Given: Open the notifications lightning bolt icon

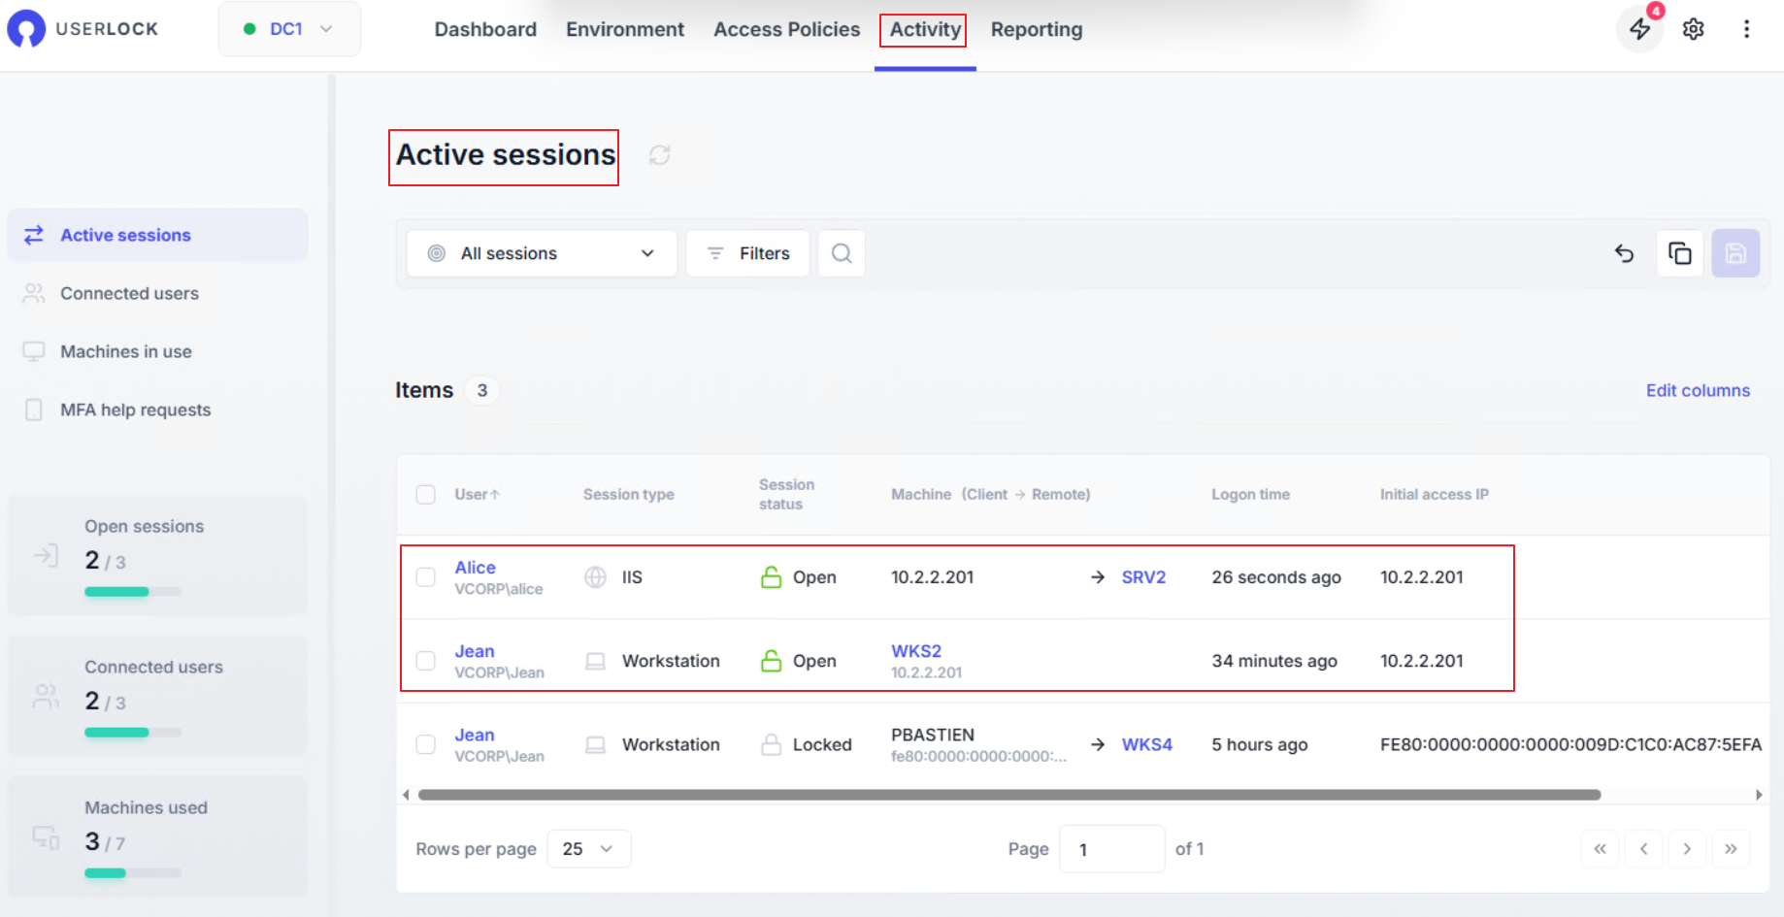Looking at the screenshot, I should click(1639, 29).
